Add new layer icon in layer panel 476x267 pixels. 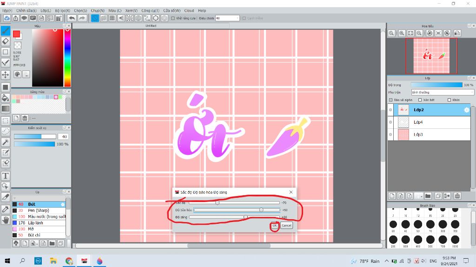tap(392, 196)
